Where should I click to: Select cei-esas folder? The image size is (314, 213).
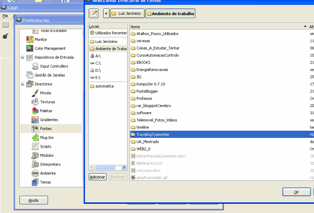pos(143,41)
